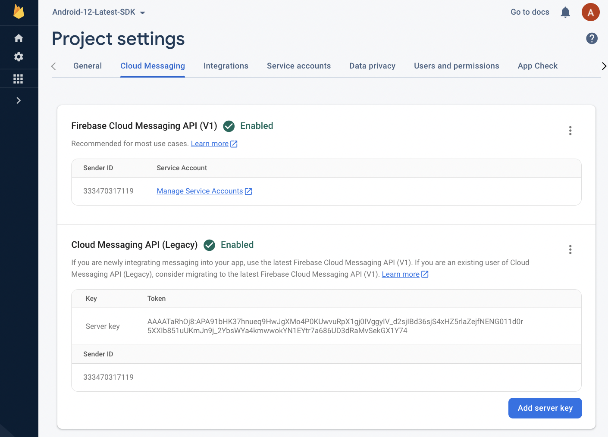Select the Cloud Messaging tab
Image resolution: width=608 pixels, height=437 pixels.
[153, 66]
